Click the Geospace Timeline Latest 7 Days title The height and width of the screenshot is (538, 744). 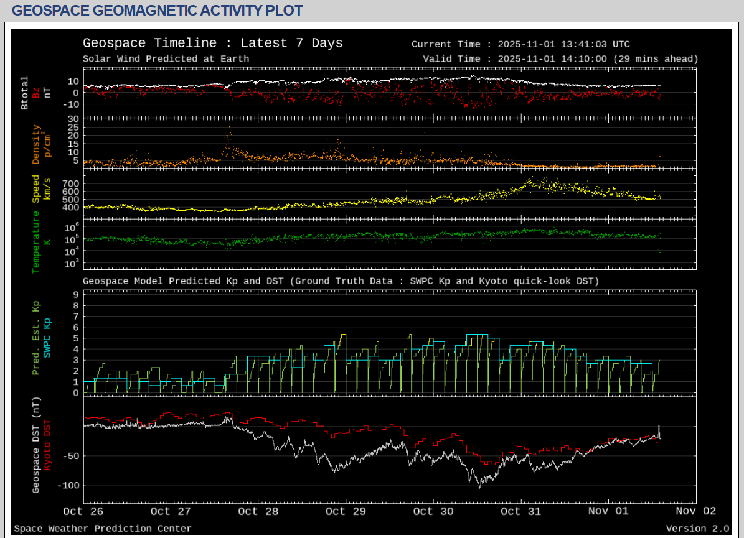pos(212,44)
